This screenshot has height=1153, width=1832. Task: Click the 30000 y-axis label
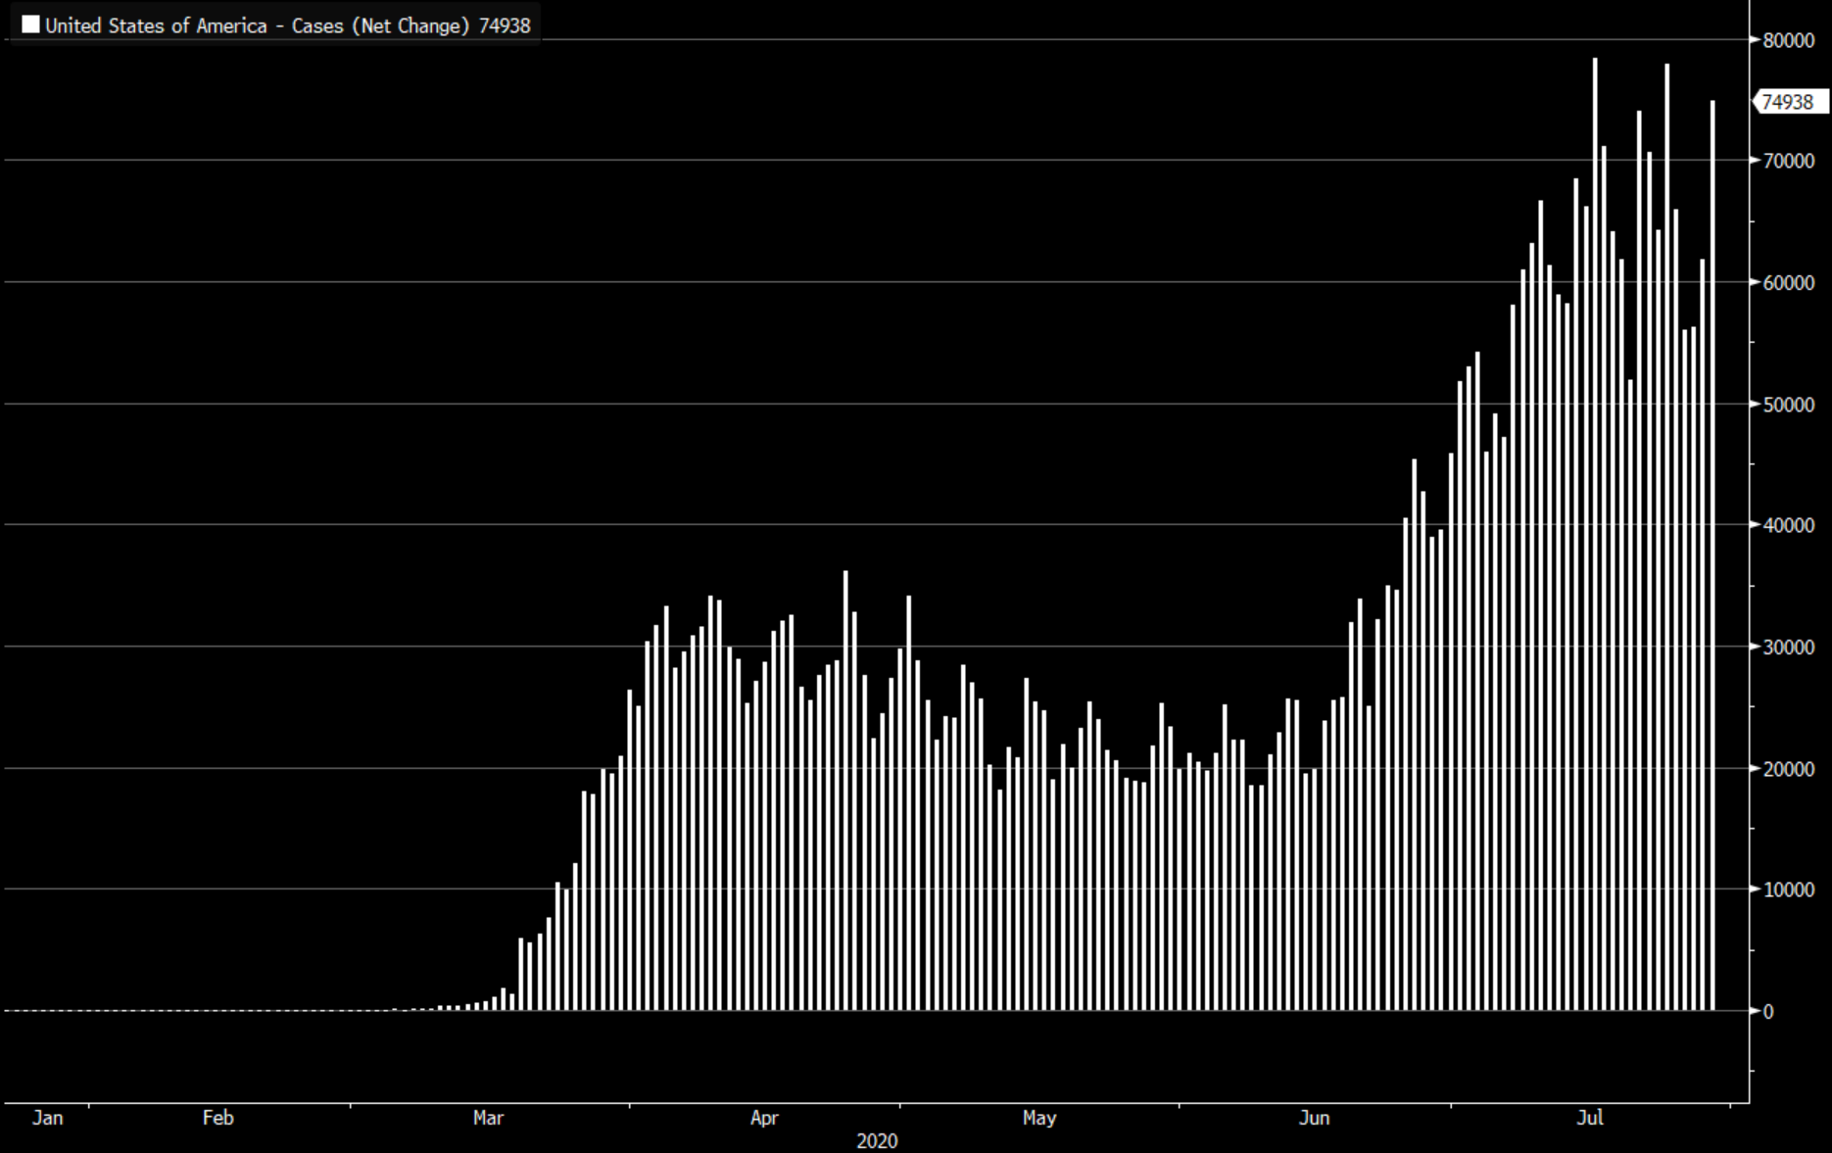(1788, 648)
